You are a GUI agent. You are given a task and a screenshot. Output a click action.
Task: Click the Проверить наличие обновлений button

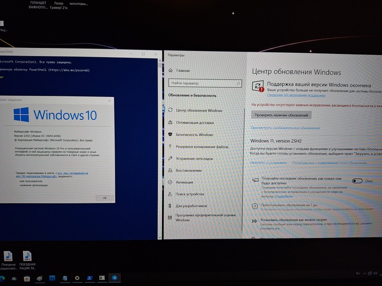pos(281,115)
